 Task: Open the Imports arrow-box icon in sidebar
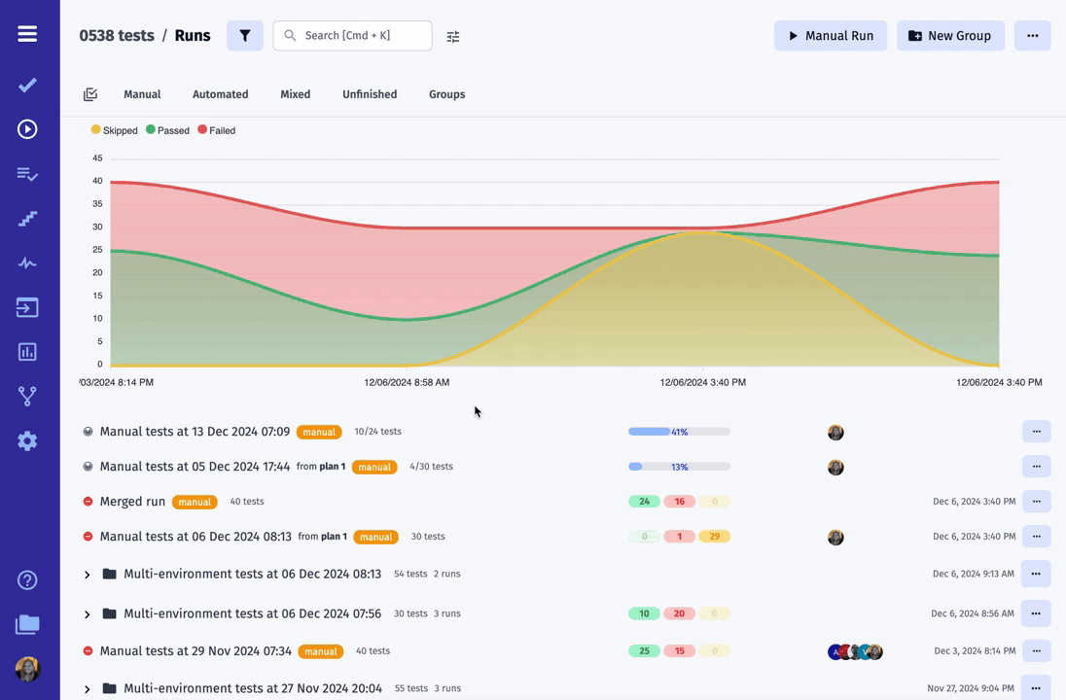point(27,308)
